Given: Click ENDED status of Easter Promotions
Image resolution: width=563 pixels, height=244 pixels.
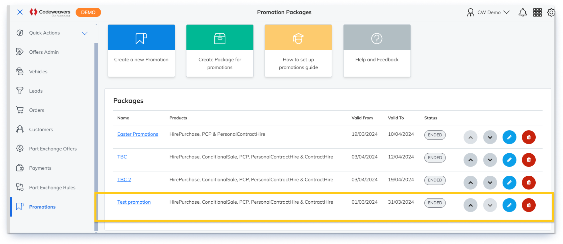Looking at the screenshot, I should 435,135.
